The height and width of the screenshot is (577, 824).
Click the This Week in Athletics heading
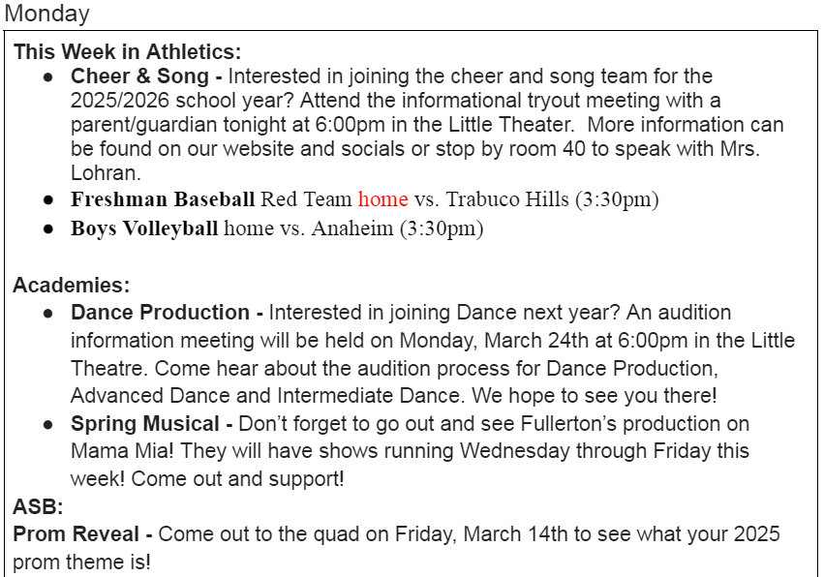127,52
